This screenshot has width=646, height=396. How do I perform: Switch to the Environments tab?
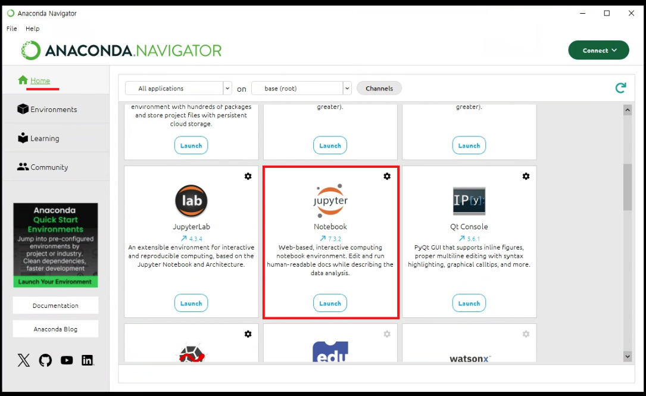pyautogui.click(x=55, y=109)
